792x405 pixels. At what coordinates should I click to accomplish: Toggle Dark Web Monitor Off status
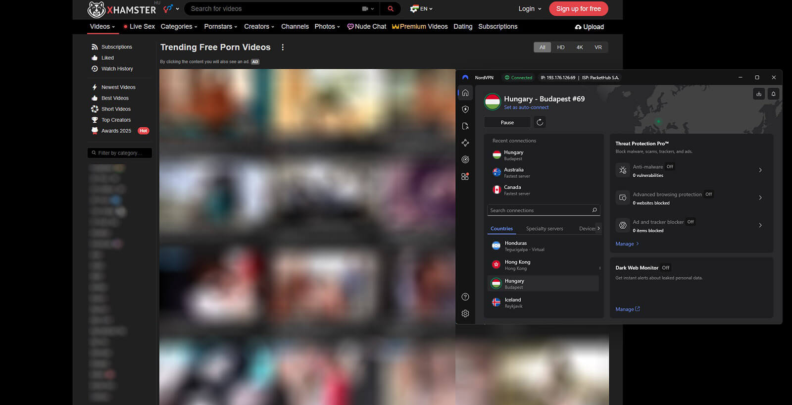pos(666,268)
